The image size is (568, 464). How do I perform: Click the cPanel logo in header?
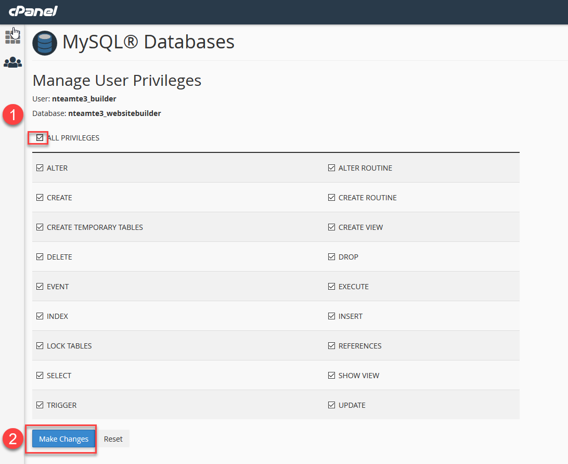tap(33, 11)
